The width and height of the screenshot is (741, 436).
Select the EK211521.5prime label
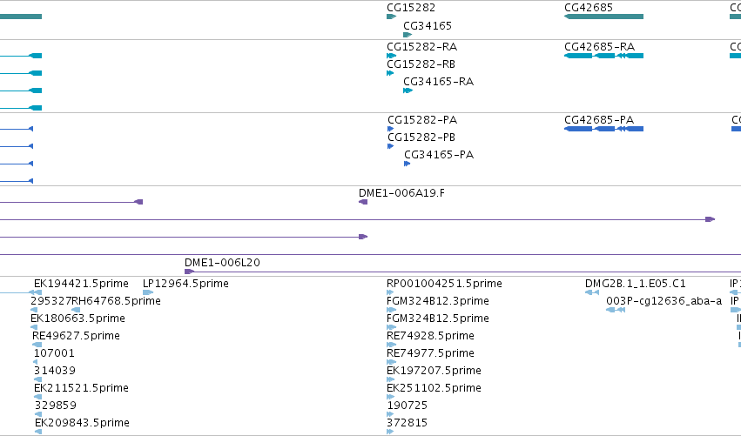(81, 388)
